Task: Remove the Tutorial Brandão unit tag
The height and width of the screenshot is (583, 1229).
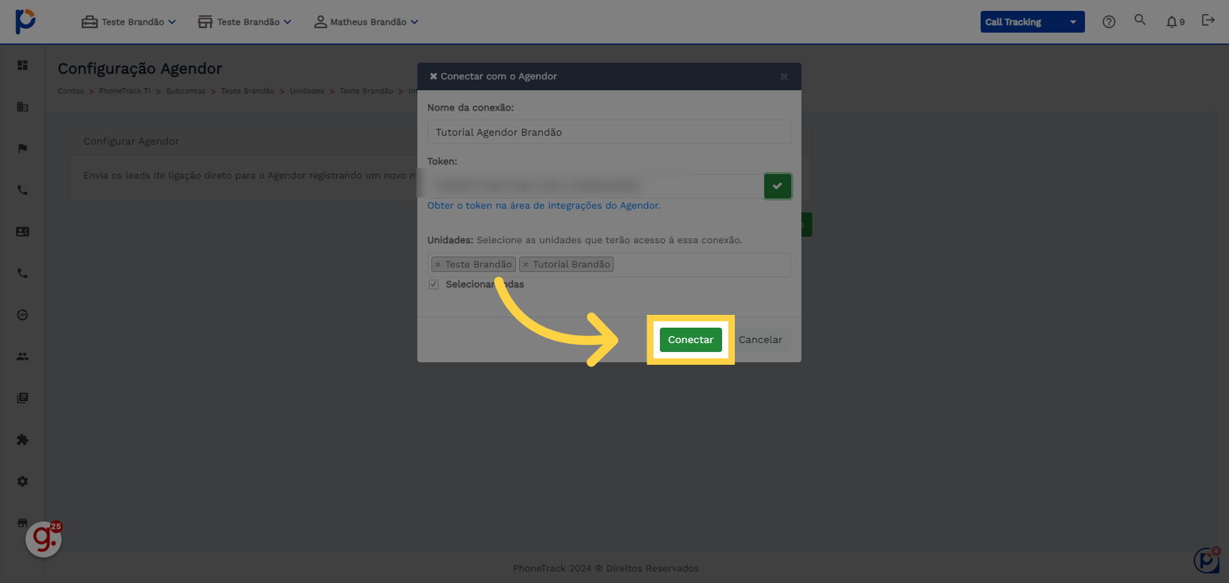Action: click(x=526, y=264)
